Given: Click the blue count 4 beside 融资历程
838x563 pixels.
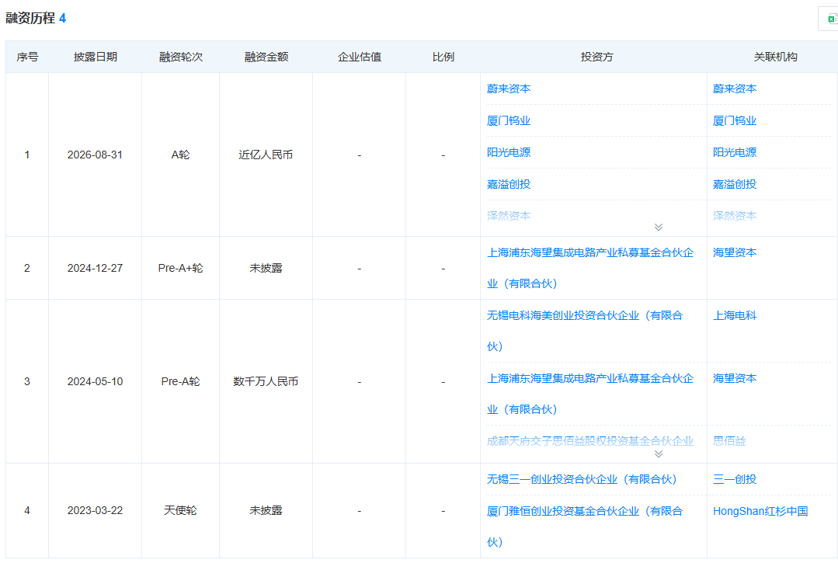Looking at the screenshot, I should click(63, 19).
